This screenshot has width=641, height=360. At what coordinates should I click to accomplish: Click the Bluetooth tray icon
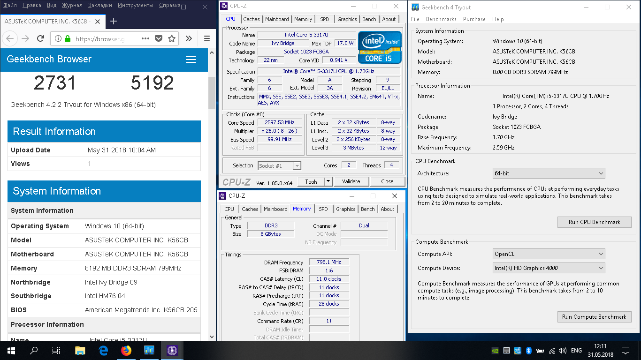528,350
